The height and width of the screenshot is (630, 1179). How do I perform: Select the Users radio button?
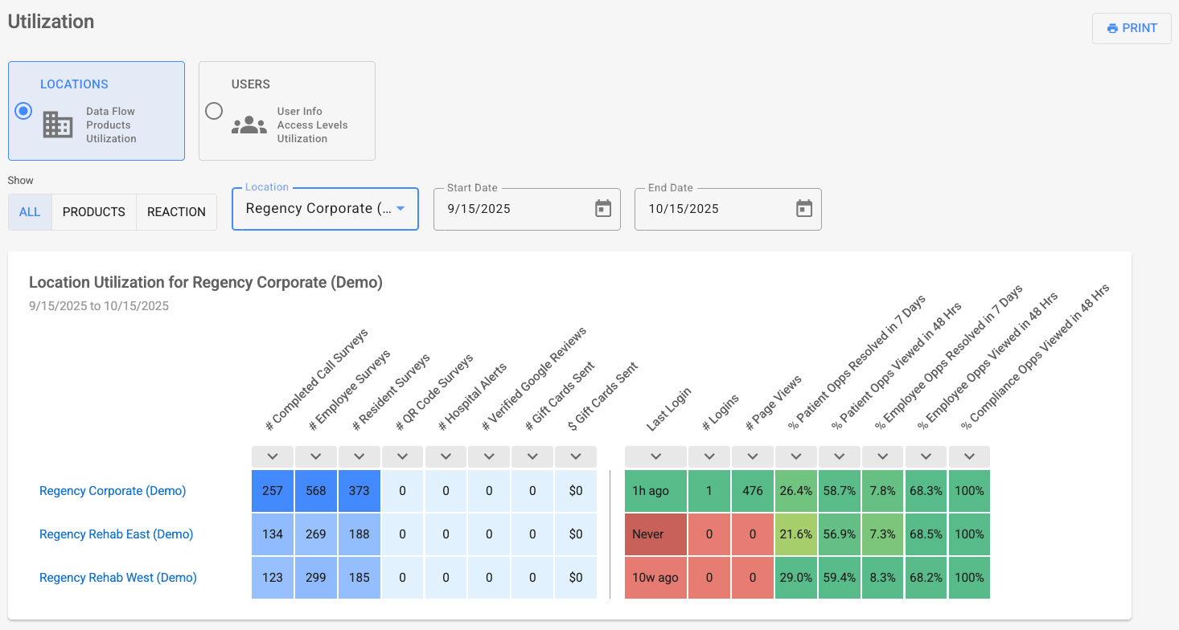click(x=214, y=111)
